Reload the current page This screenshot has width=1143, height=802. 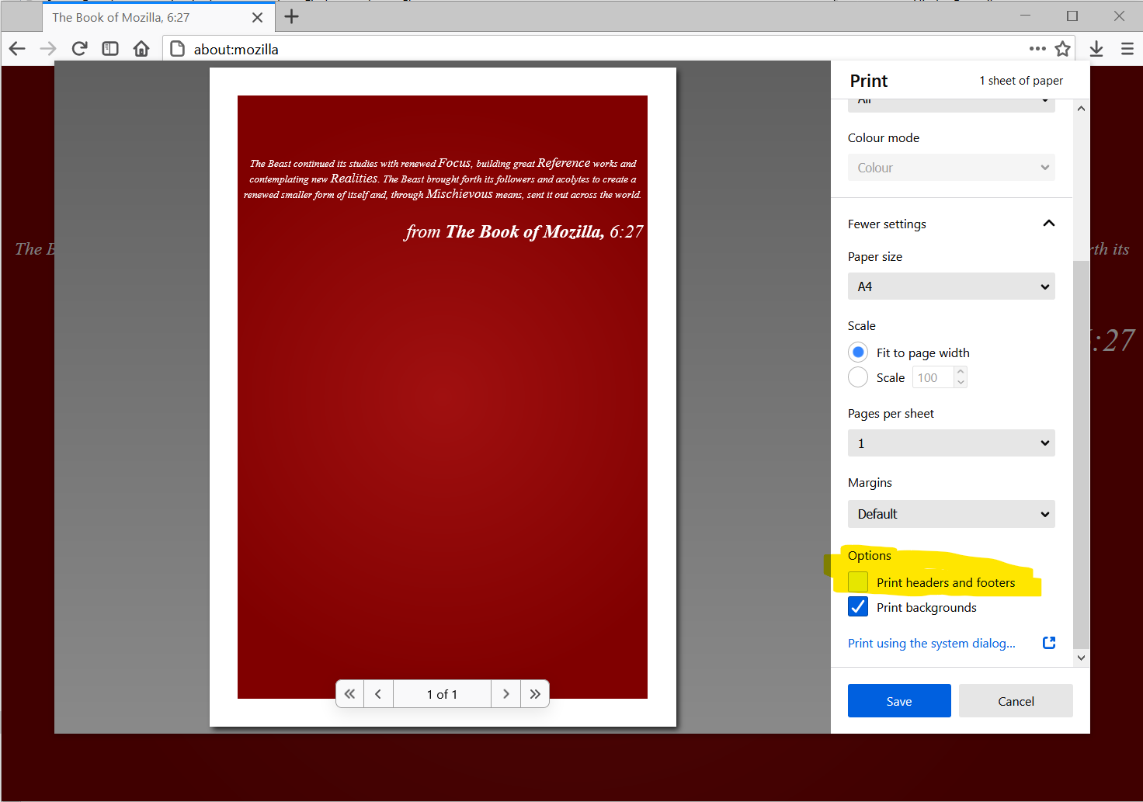pos(79,49)
